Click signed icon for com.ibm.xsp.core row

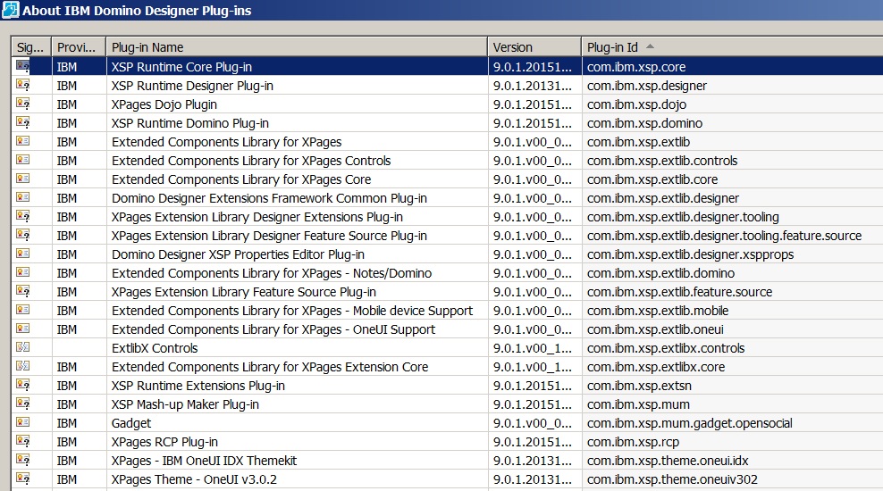(22, 66)
